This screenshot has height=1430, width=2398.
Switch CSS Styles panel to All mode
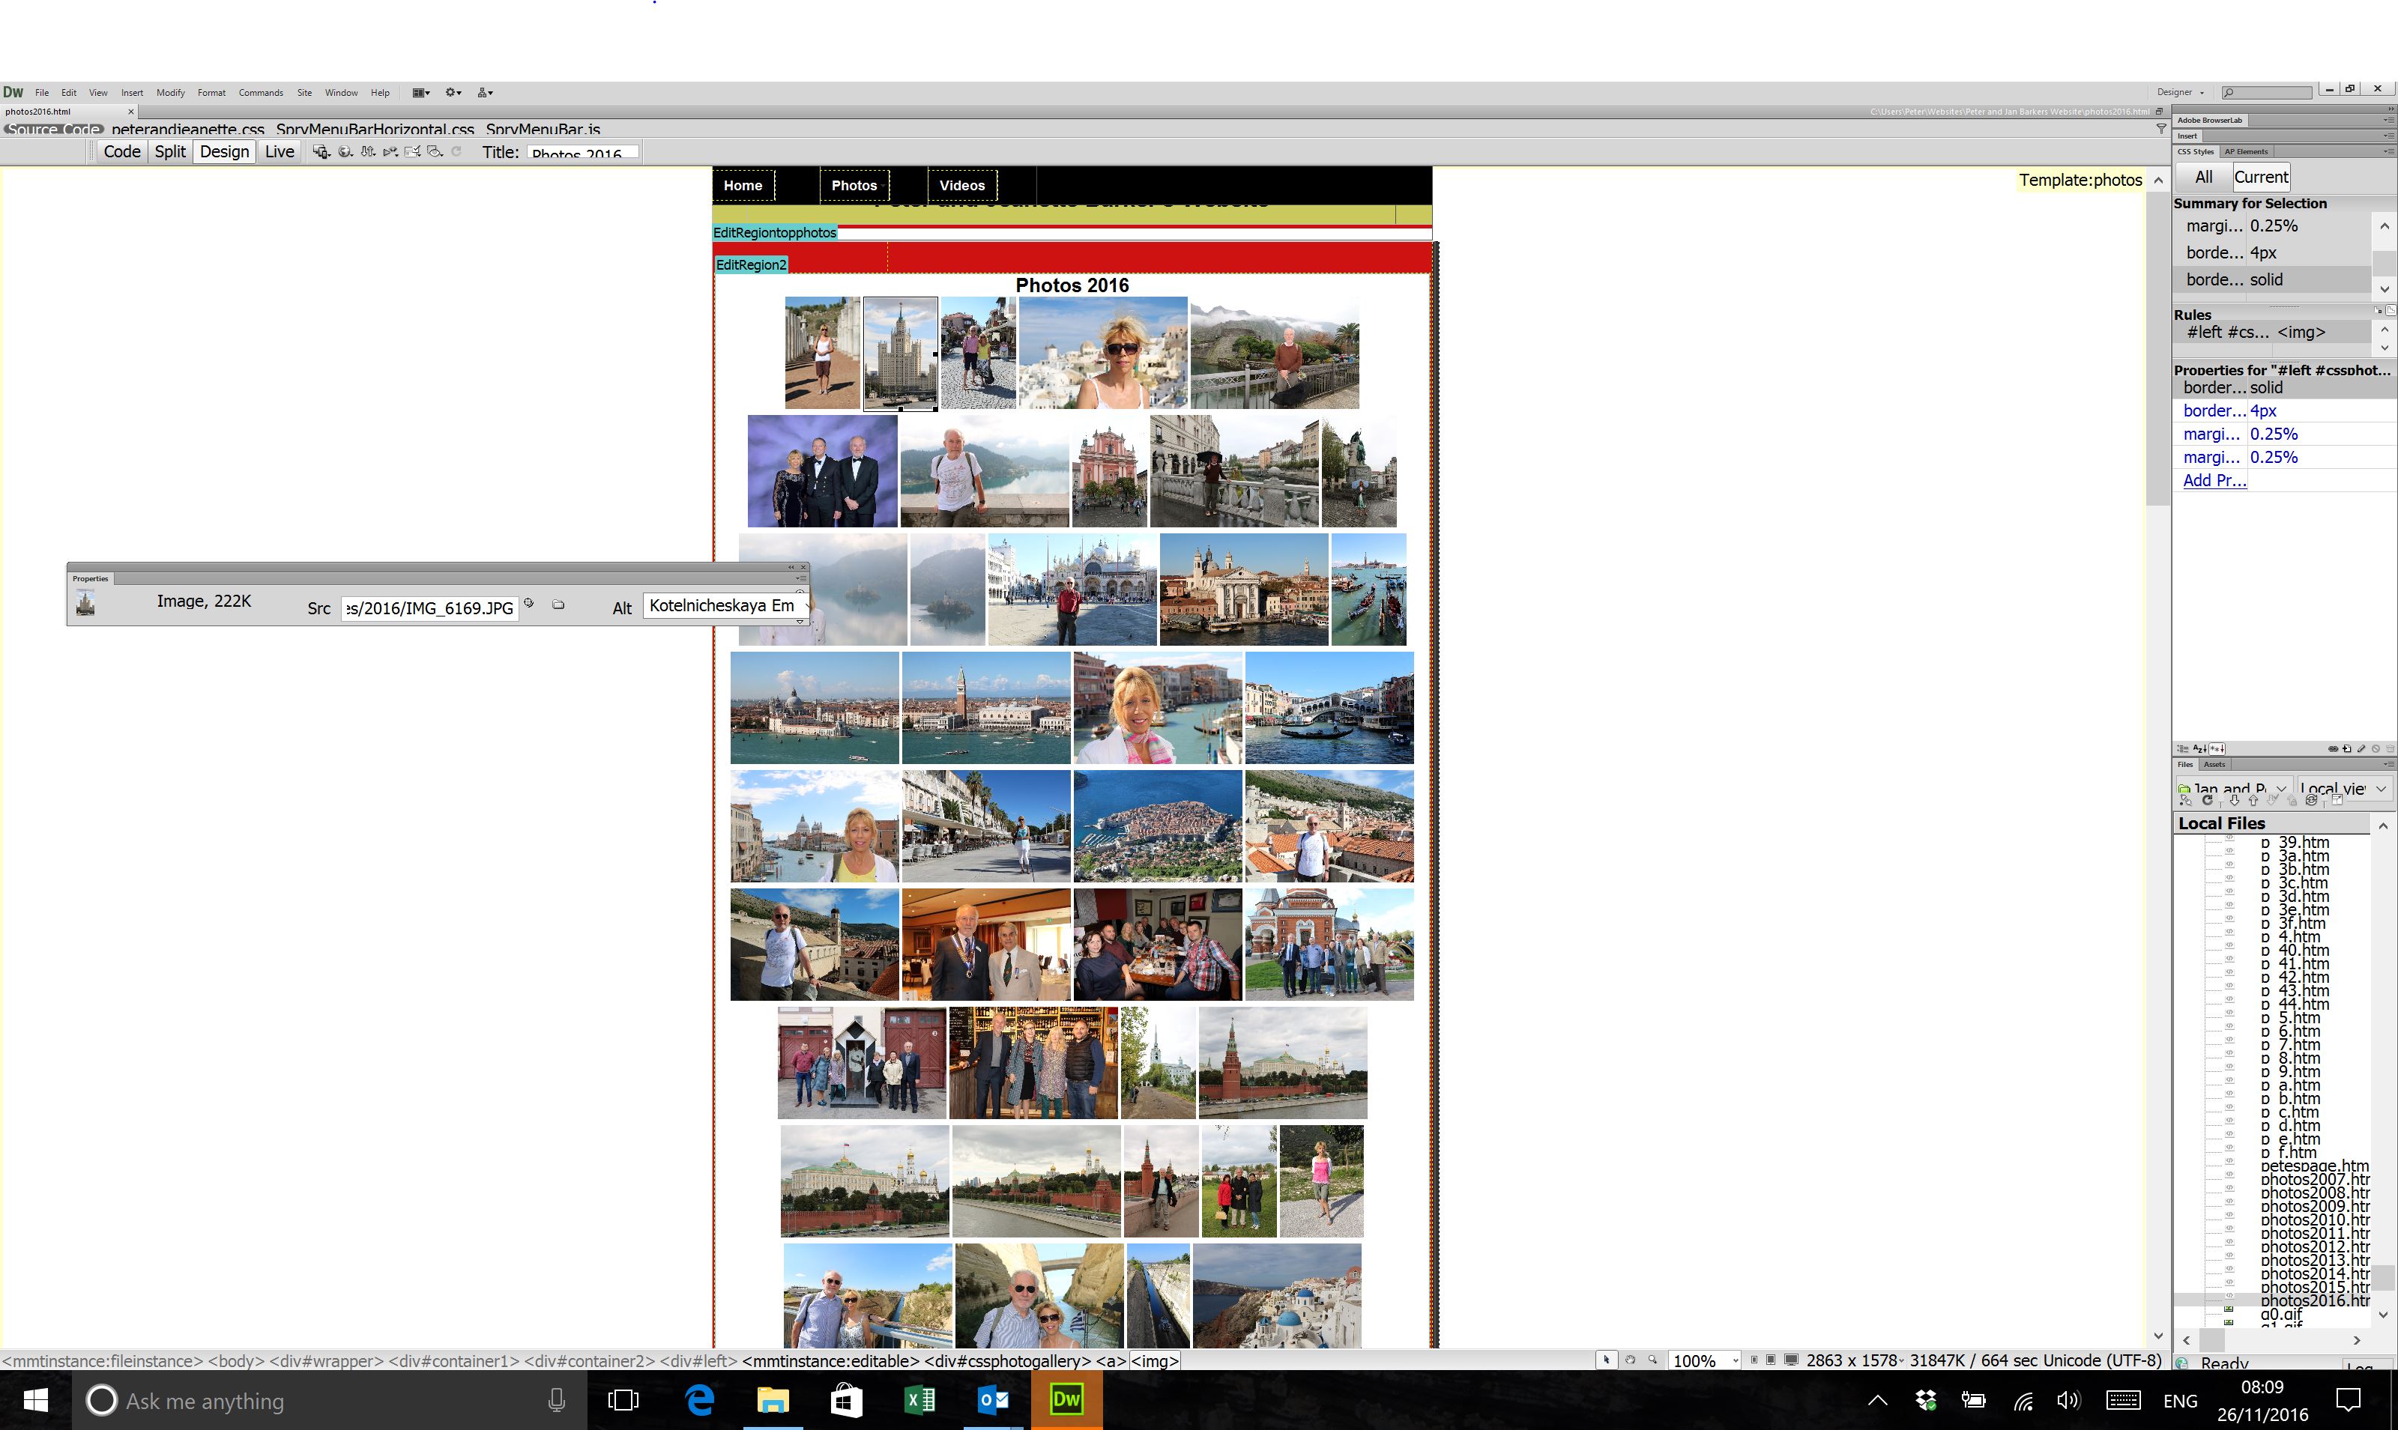click(2203, 178)
